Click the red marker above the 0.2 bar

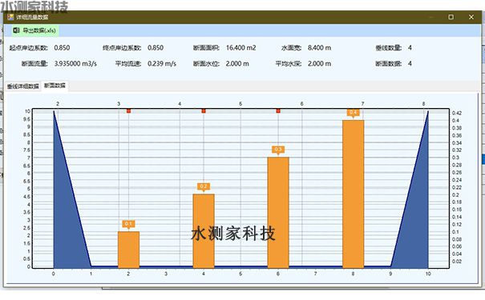[204, 111]
